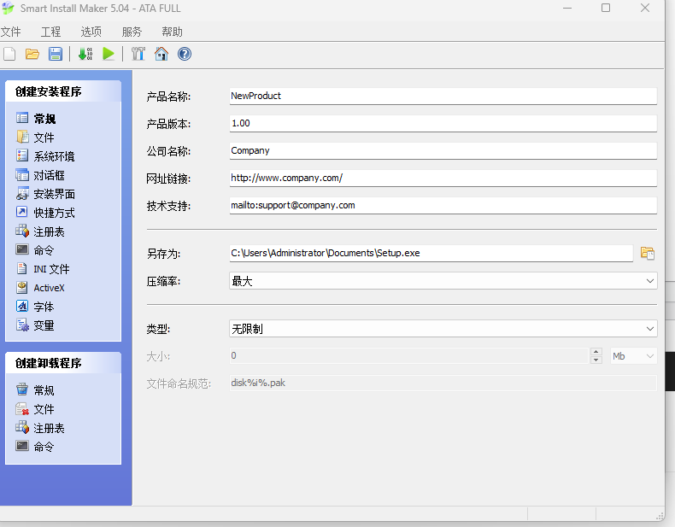
Task: Select 快捷方式 in the sidebar
Action: tap(54, 213)
